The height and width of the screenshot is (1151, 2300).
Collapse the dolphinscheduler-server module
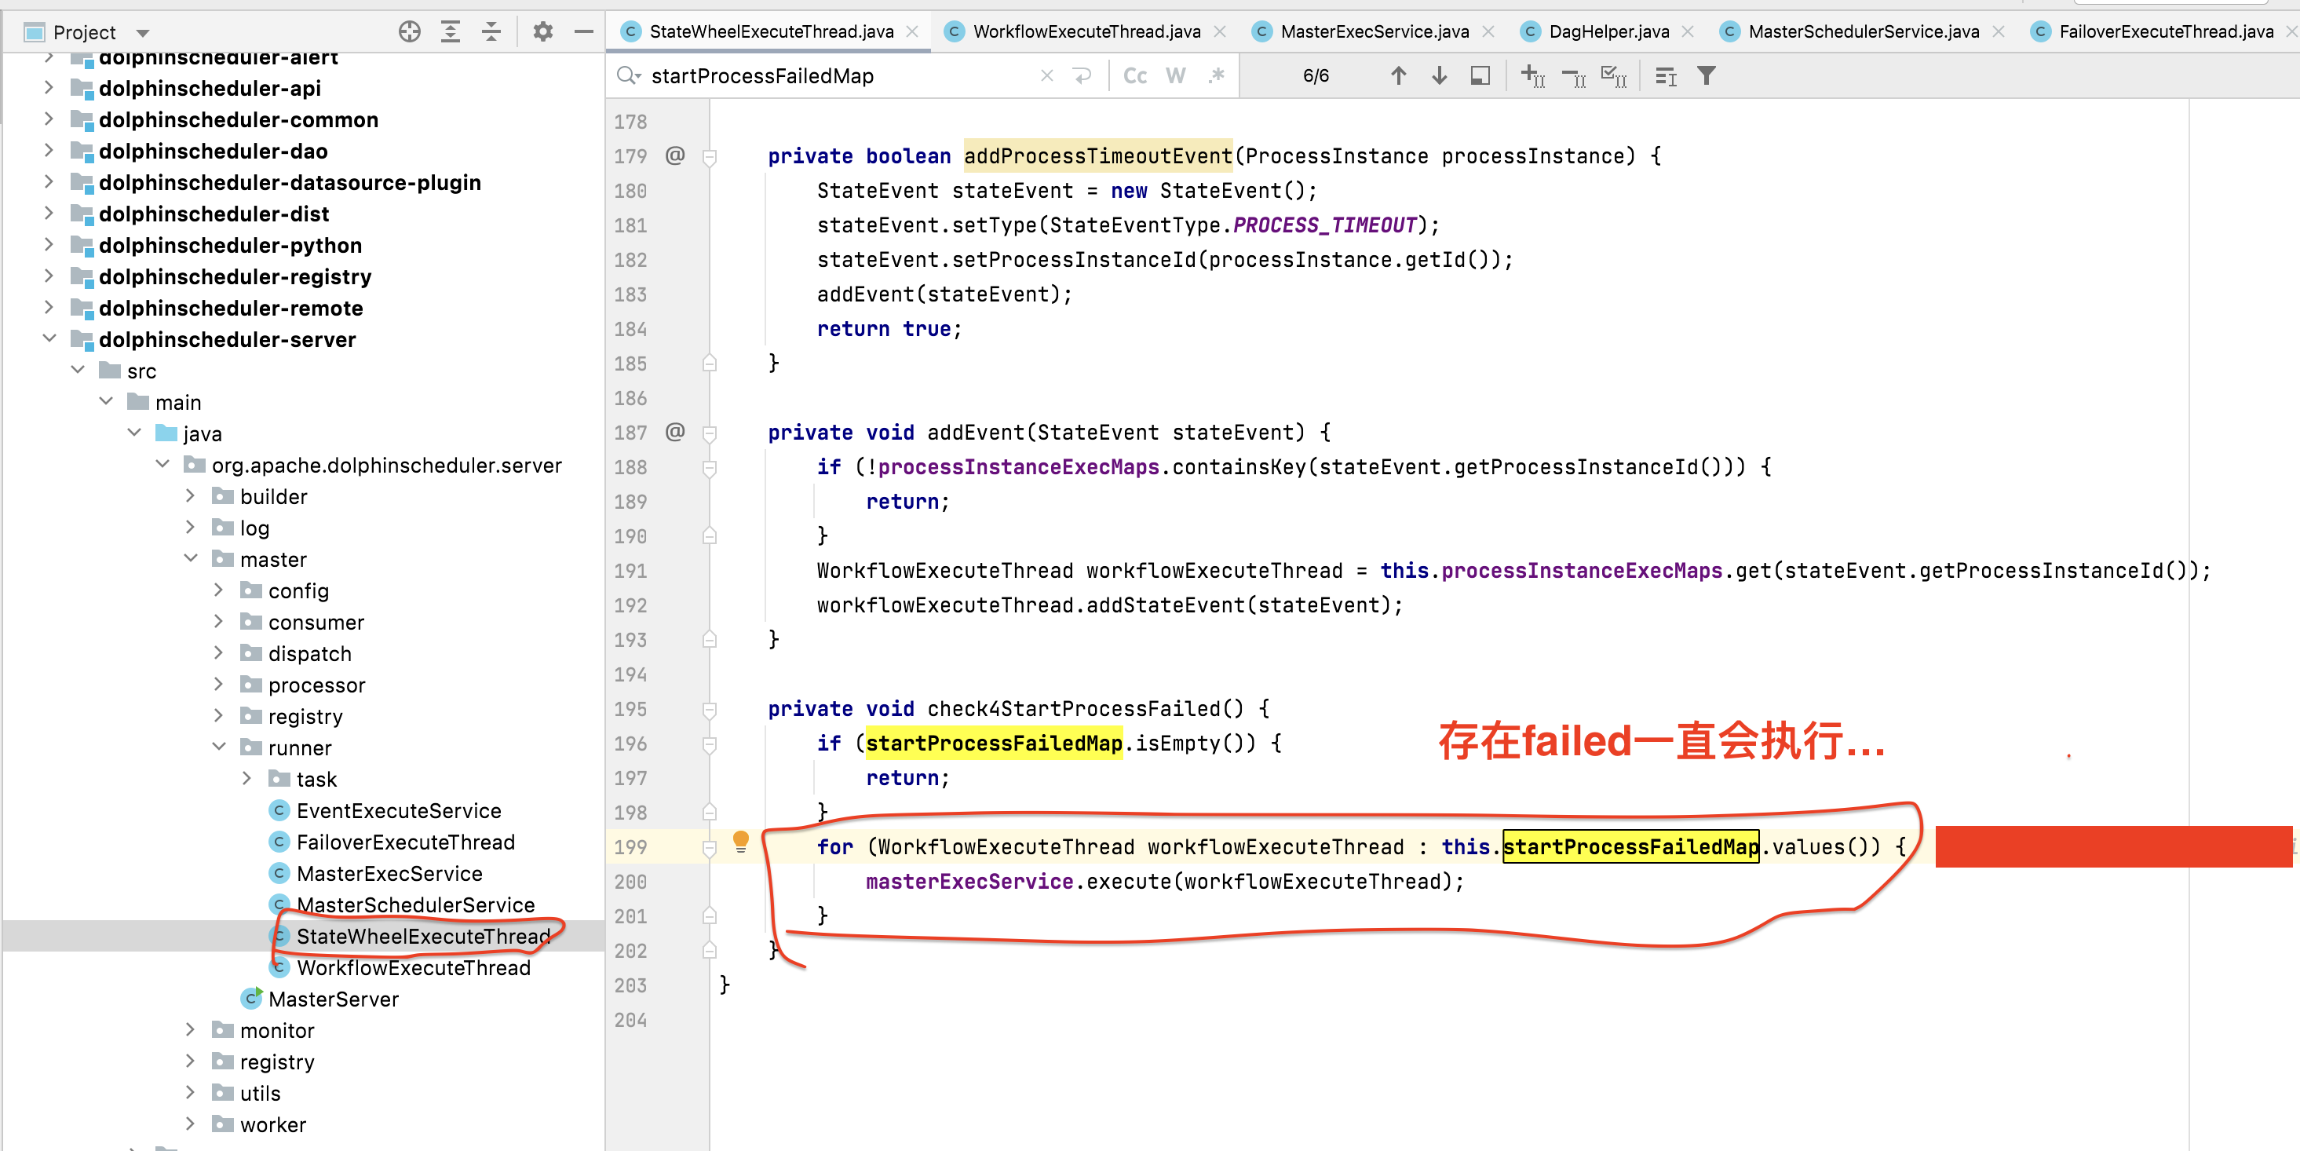[x=49, y=338]
